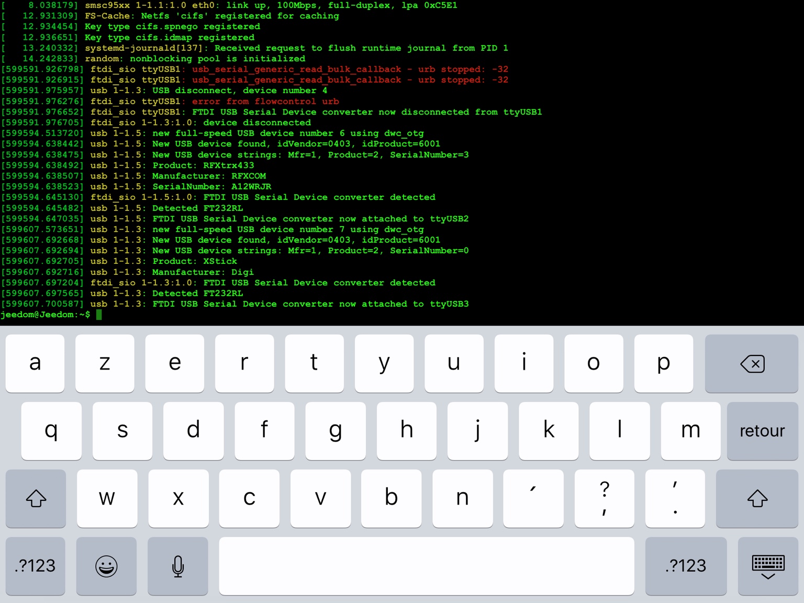Tap the letter m key
This screenshot has height=603, width=804.
tap(690, 431)
